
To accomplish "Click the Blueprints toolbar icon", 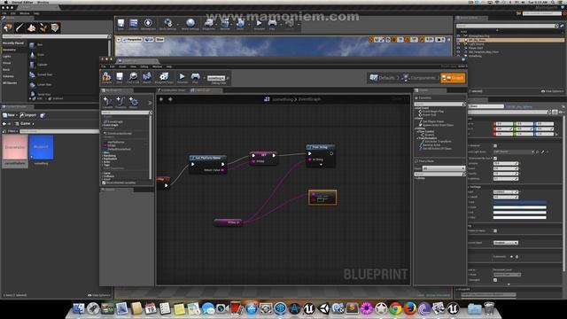I will click(x=209, y=25).
